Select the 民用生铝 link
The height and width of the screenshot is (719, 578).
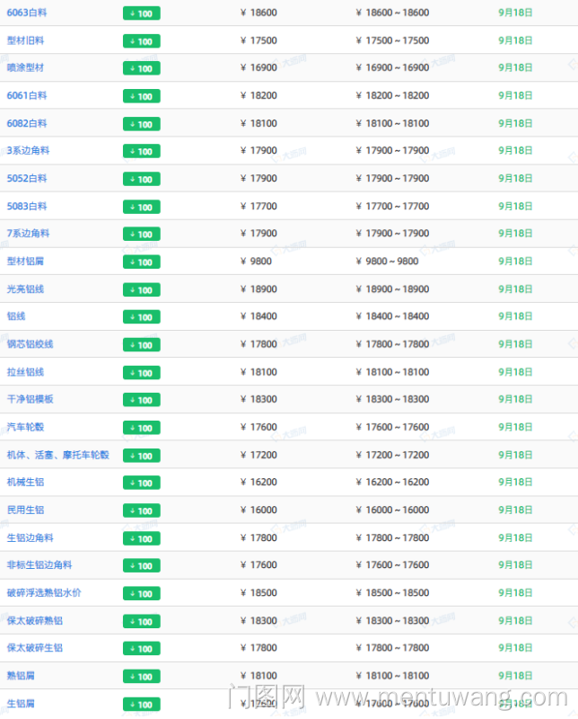click(x=25, y=510)
